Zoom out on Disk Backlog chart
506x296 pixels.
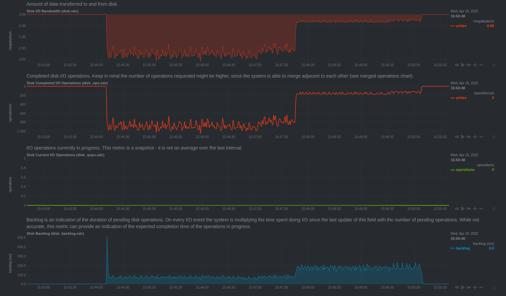pyautogui.click(x=481, y=287)
